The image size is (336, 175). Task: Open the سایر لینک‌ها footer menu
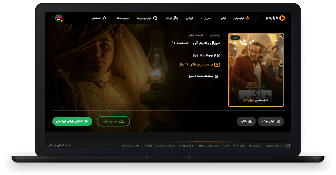(130, 146)
